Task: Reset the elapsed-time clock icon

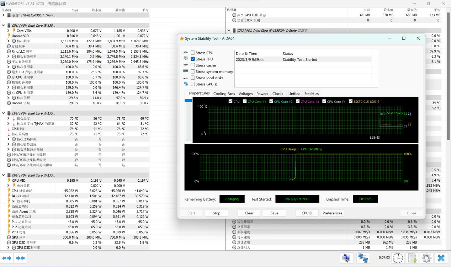Action: tap(398, 258)
